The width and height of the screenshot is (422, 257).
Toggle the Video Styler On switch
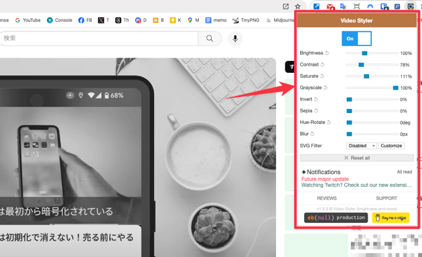[x=356, y=38]
